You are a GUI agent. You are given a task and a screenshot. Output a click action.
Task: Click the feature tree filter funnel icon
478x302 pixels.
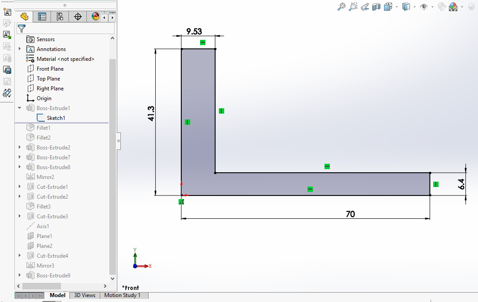21,29
